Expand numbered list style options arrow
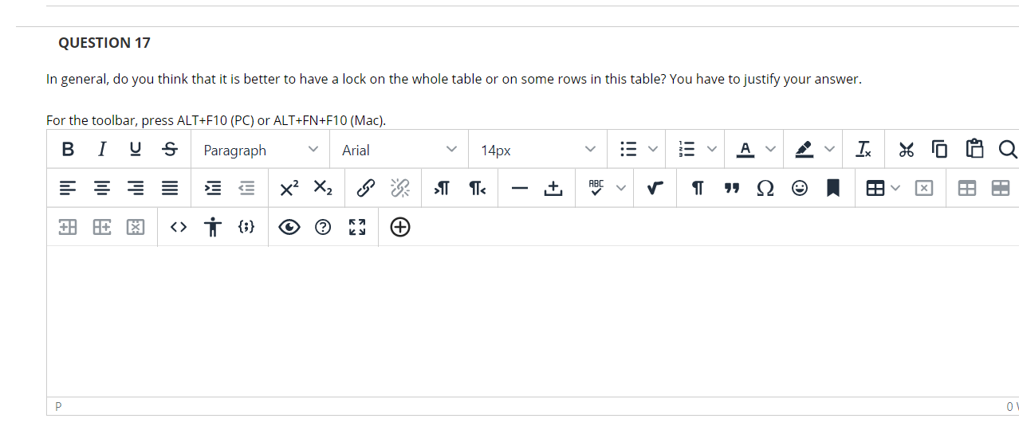The image size is (1019, 442). click(x=711, y=150)
